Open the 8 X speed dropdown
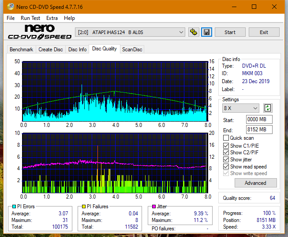Screen dimensions: 288x237 [241, 108]
